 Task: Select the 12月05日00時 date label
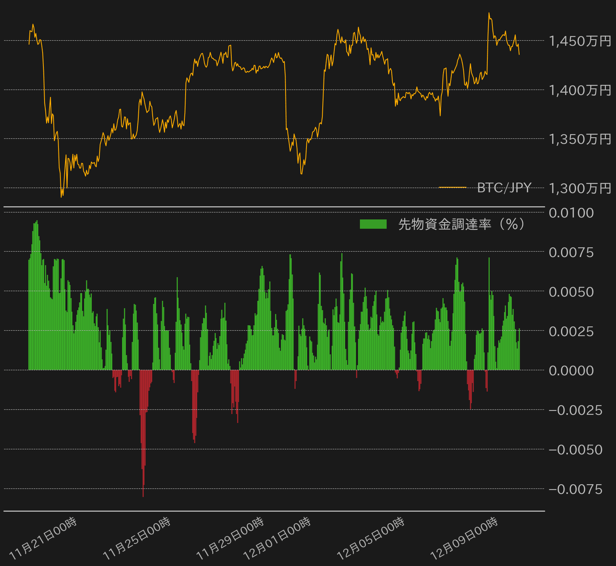point(371,539)
